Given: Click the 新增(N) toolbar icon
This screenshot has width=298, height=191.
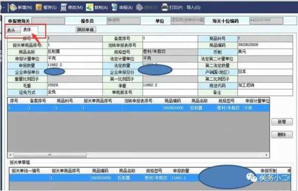Looking at the screenshot, I should pyautogui.click(x=13, y=7).
